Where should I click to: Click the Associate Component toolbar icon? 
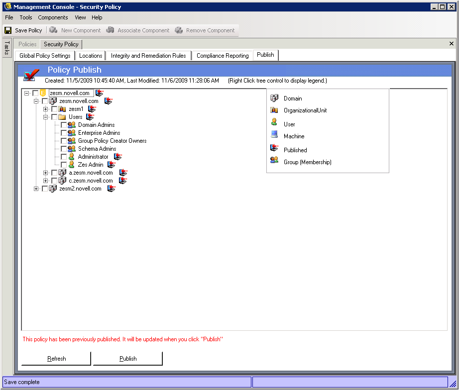[x=110, y=30]
